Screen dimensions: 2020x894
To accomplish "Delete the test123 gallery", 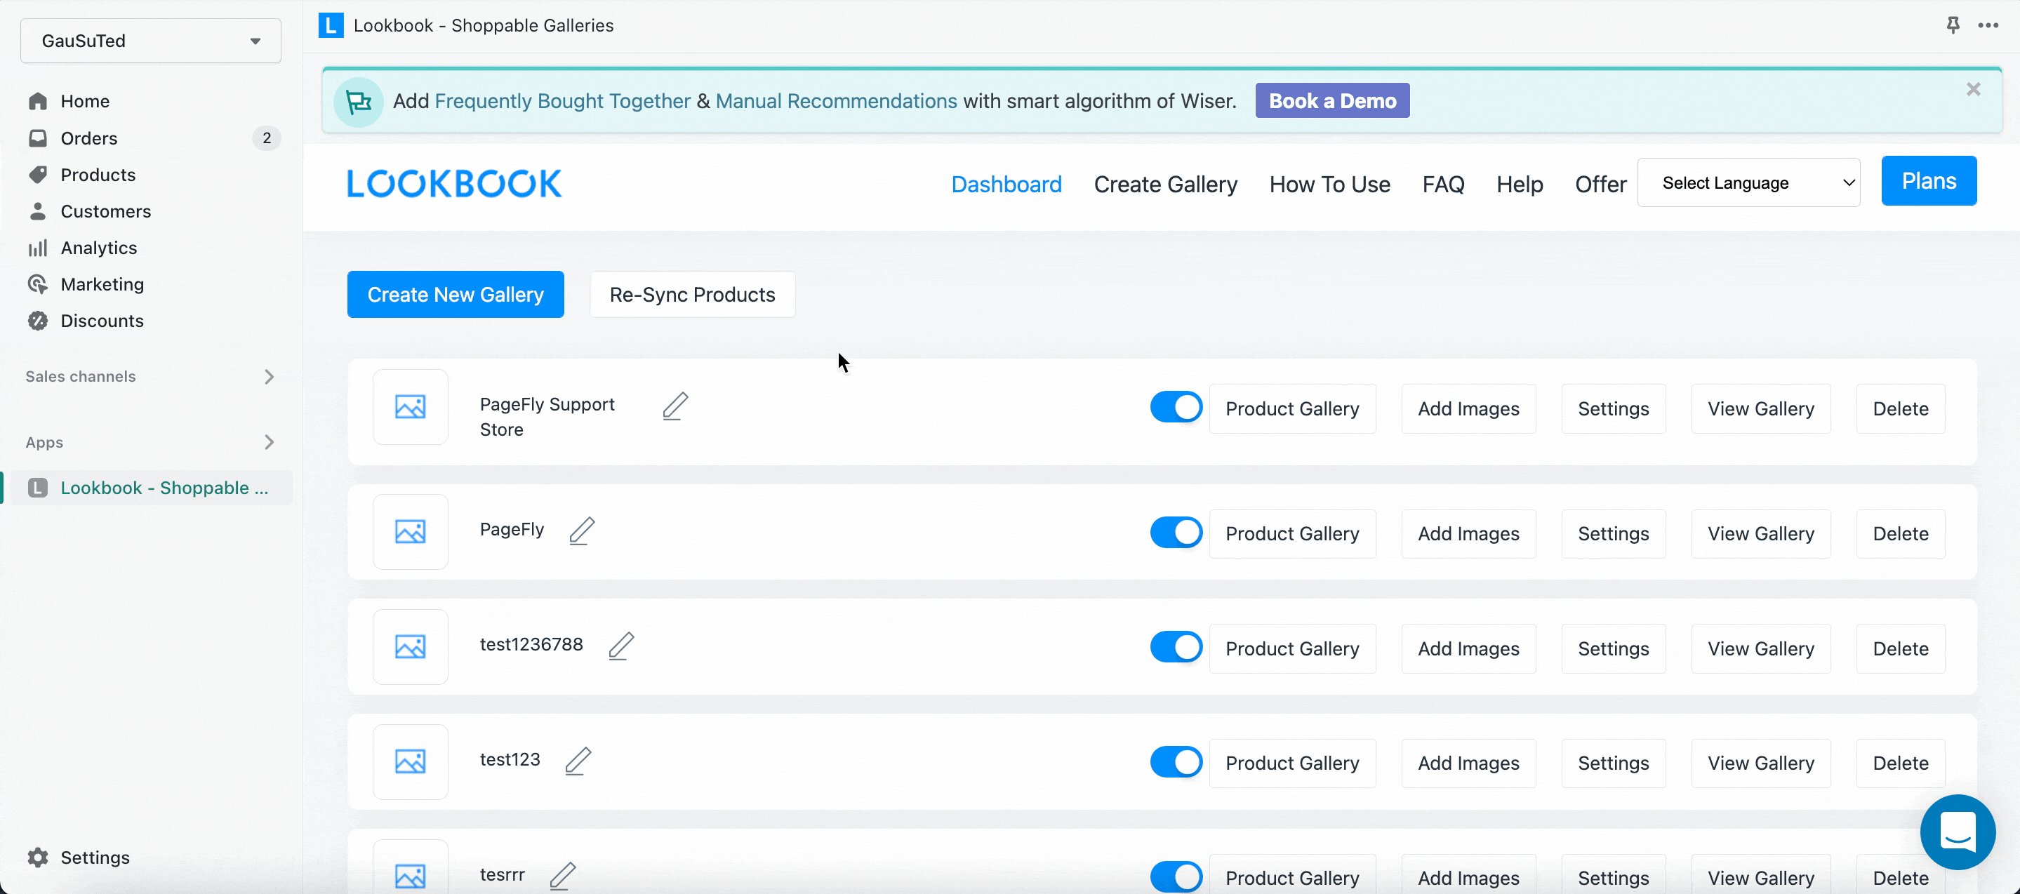I will (x=1900, y=763).
